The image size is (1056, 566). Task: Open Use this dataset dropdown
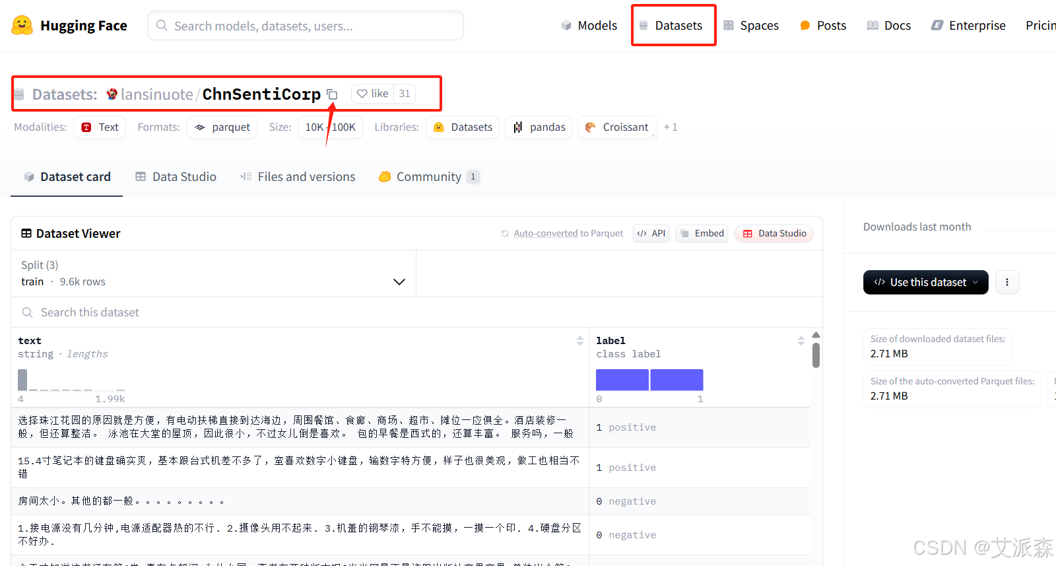[x=926, y=283]
